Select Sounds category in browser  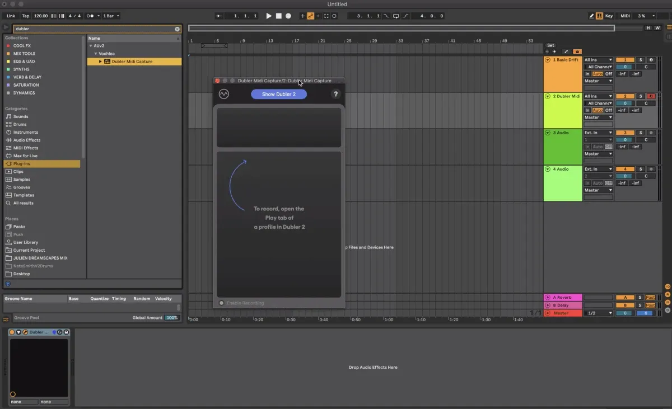pos(21,116)
